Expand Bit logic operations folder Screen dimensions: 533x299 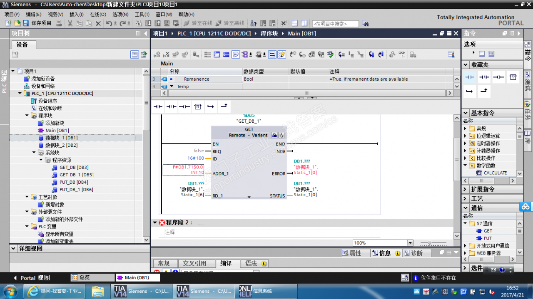tap(466, 136)
